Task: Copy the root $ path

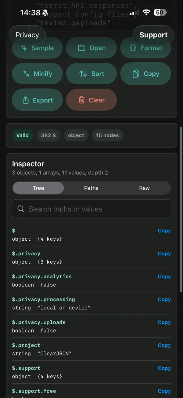Action: (x=164, y=231)
